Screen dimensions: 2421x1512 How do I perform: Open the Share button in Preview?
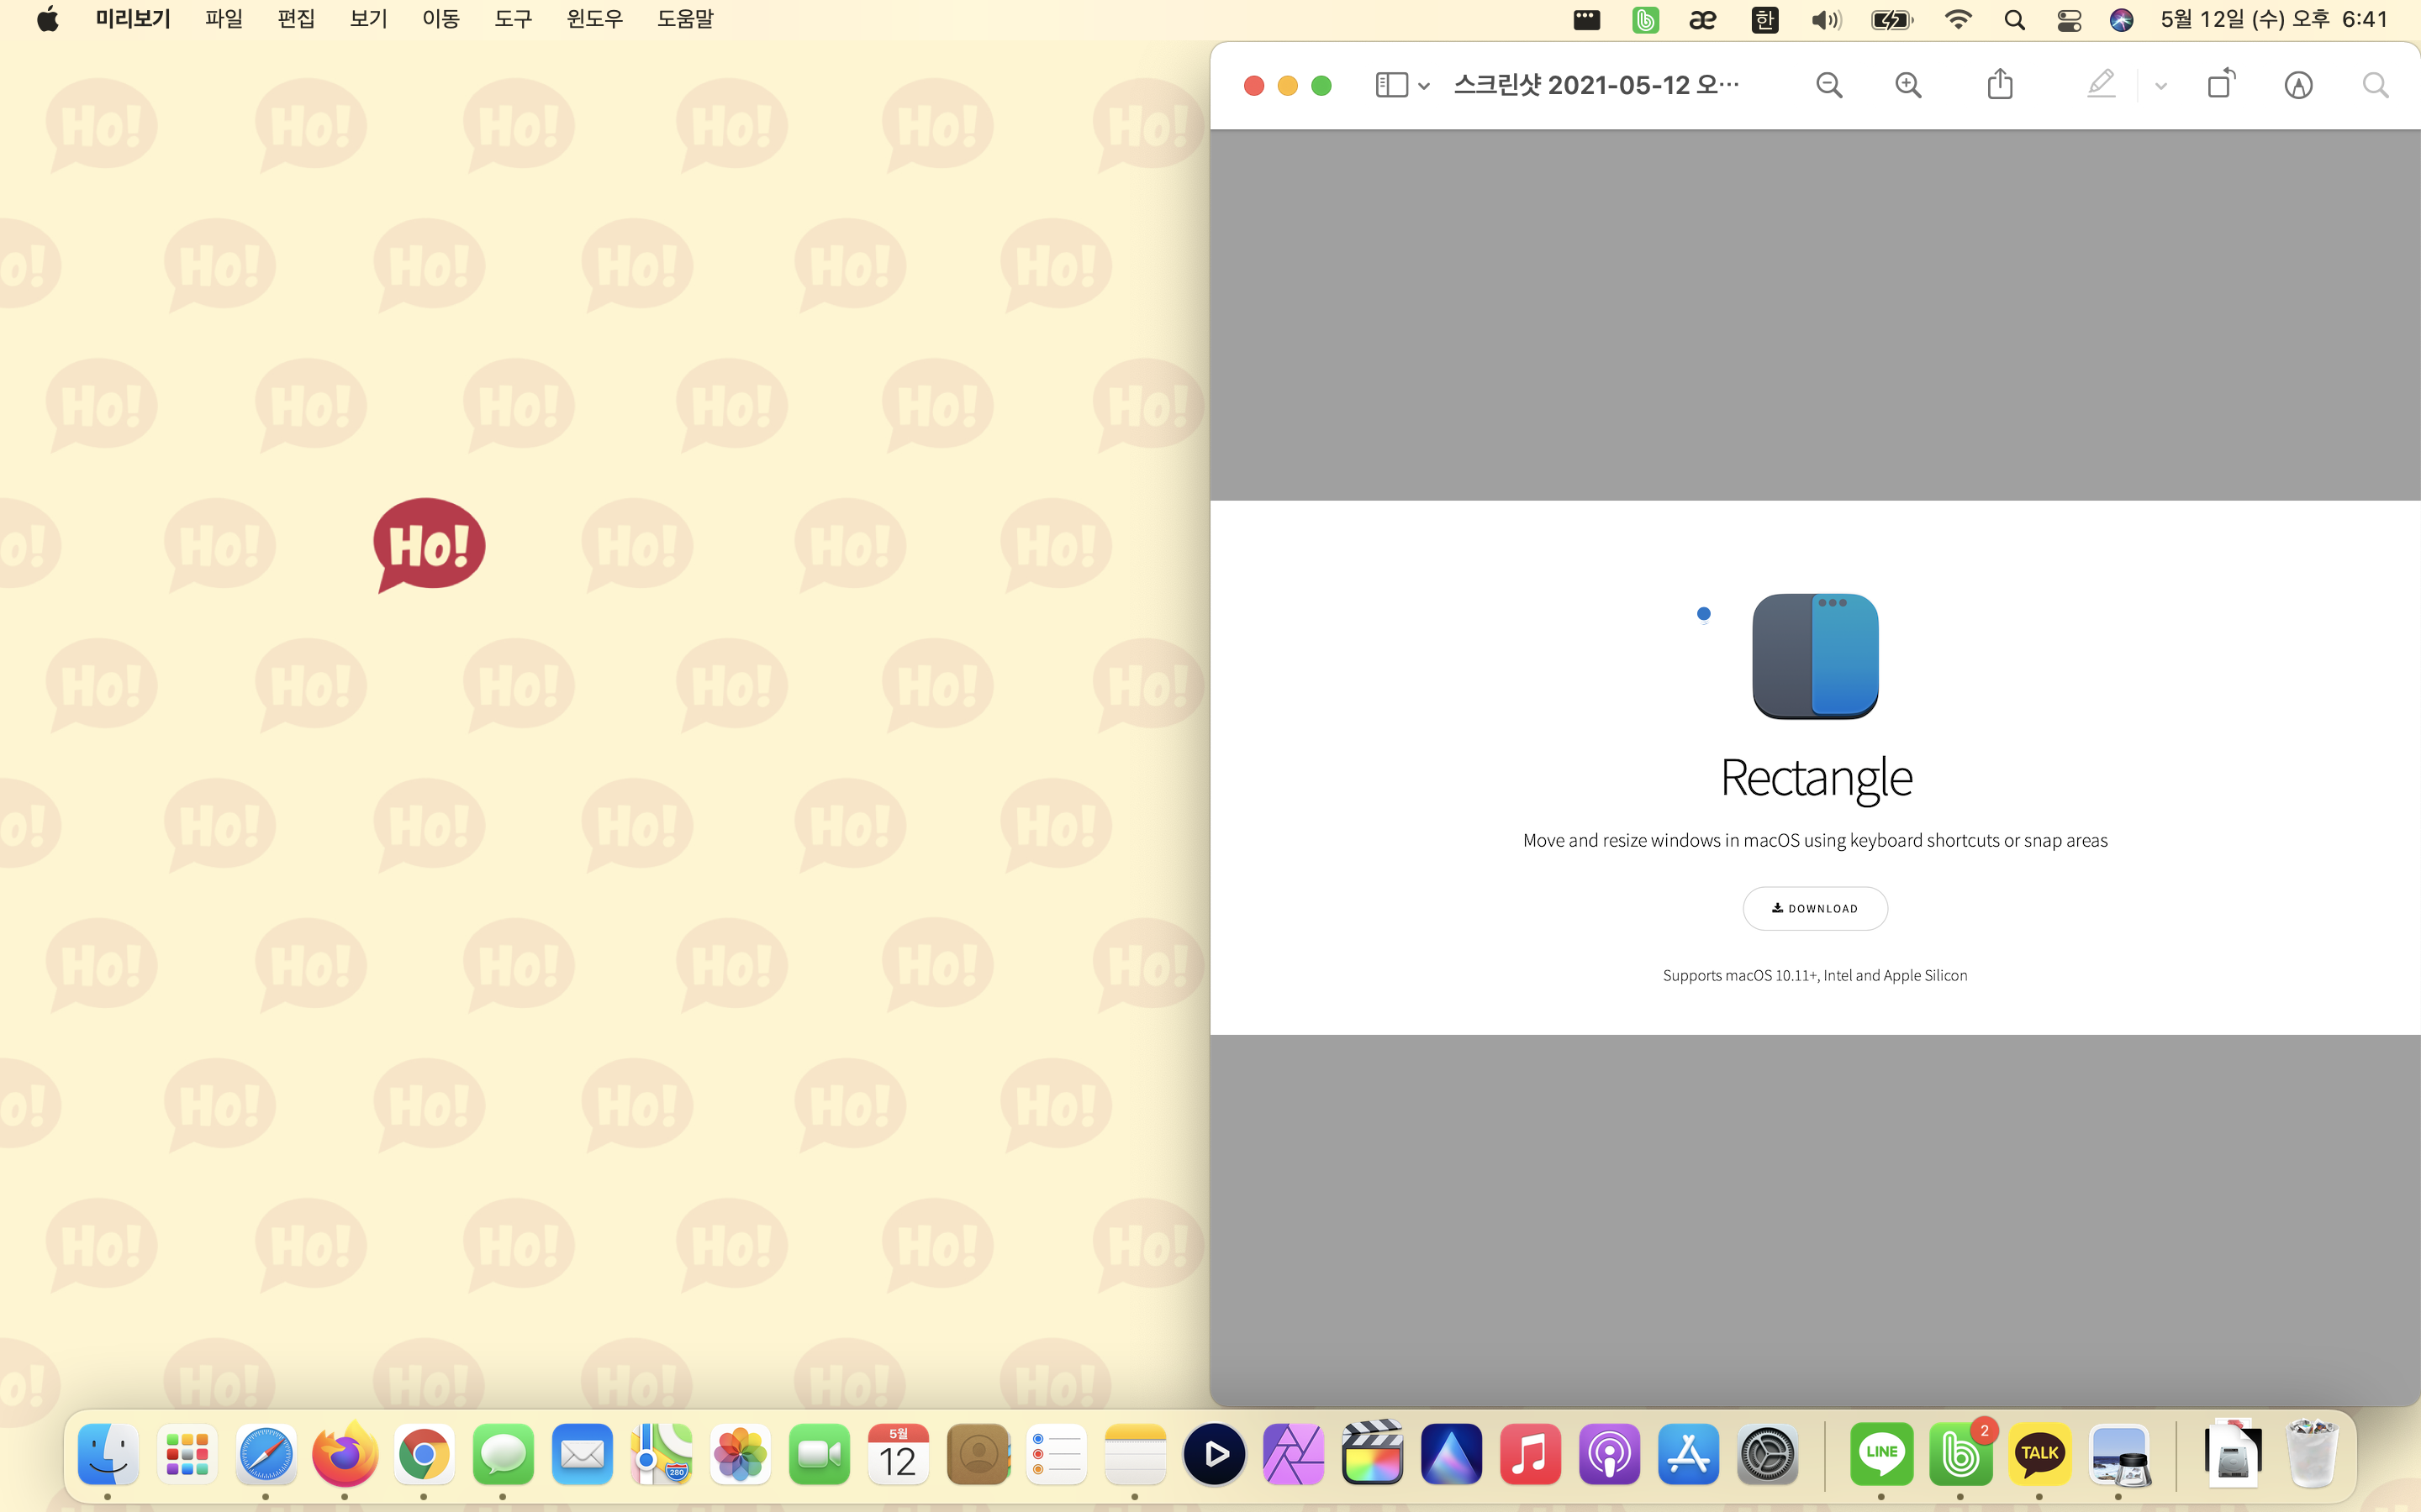click(x=1999, y=84)
